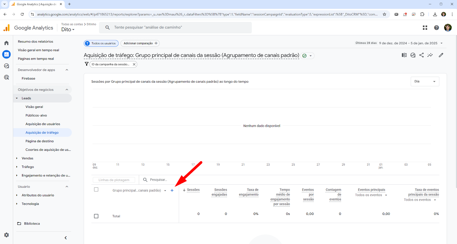Viewport: 457px width, 244px height.
Task: Tick the Total row checkbox
Action: coord(96,216)
